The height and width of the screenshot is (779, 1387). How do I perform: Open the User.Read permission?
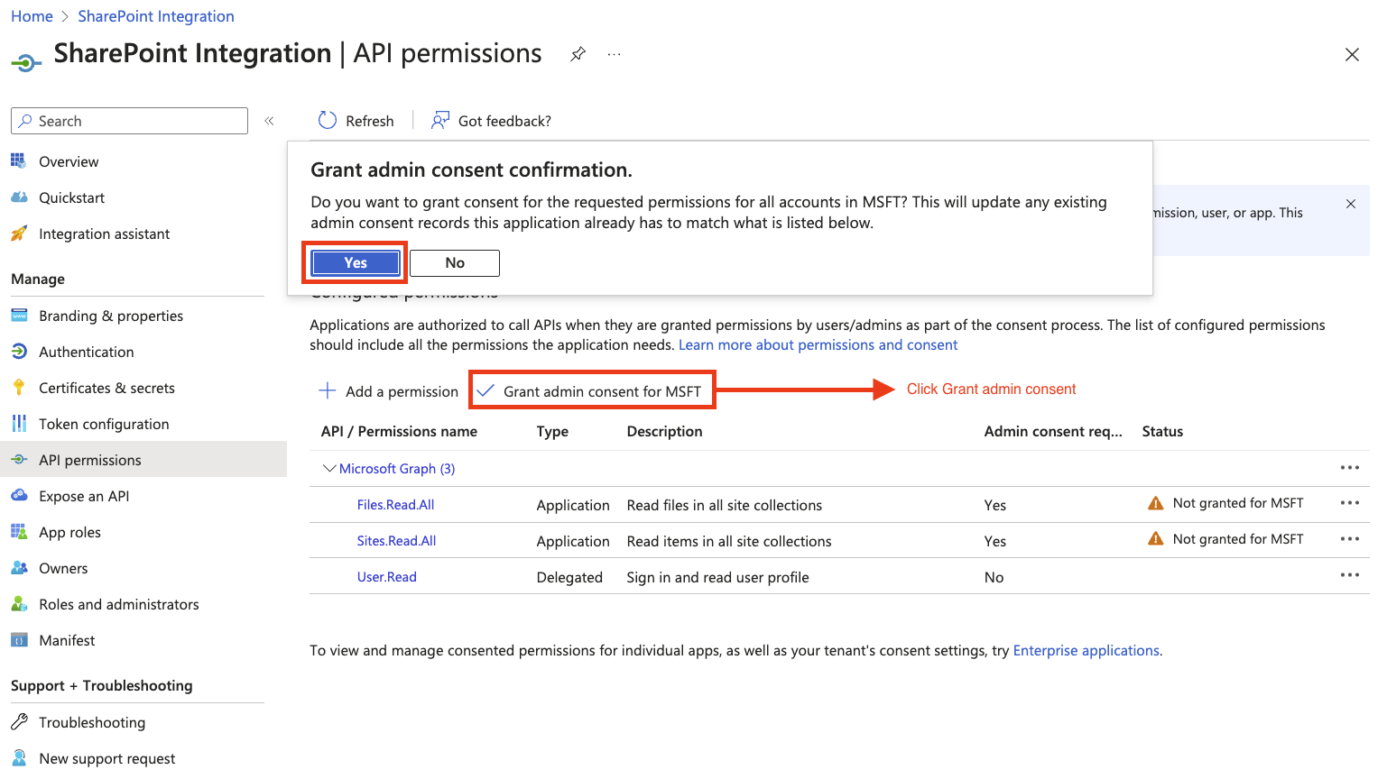(x=387, y=577)
